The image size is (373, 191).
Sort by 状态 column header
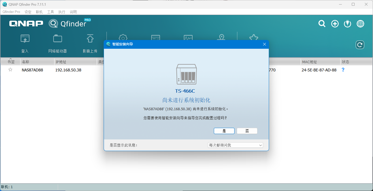pyautogui.click(x=356, y=62)
